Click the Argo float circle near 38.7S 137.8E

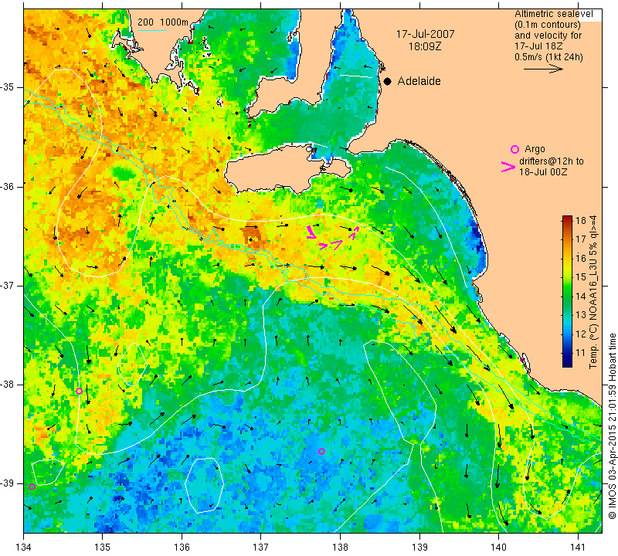coord(321,451)
